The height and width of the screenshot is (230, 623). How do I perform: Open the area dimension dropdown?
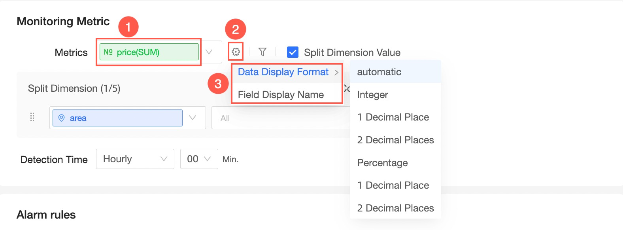193,118
